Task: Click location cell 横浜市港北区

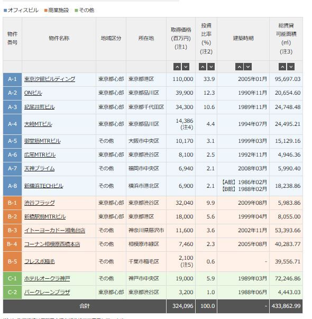Action: coord(146,186)
